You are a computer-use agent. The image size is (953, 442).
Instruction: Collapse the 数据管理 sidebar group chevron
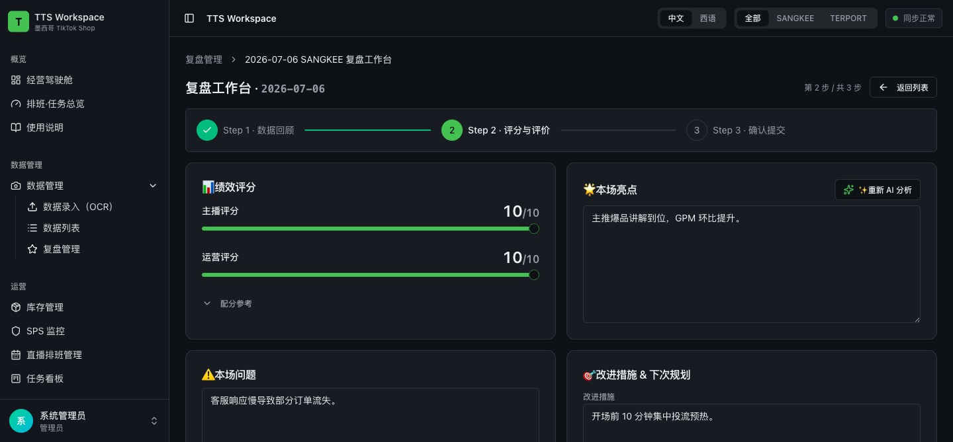153,186
